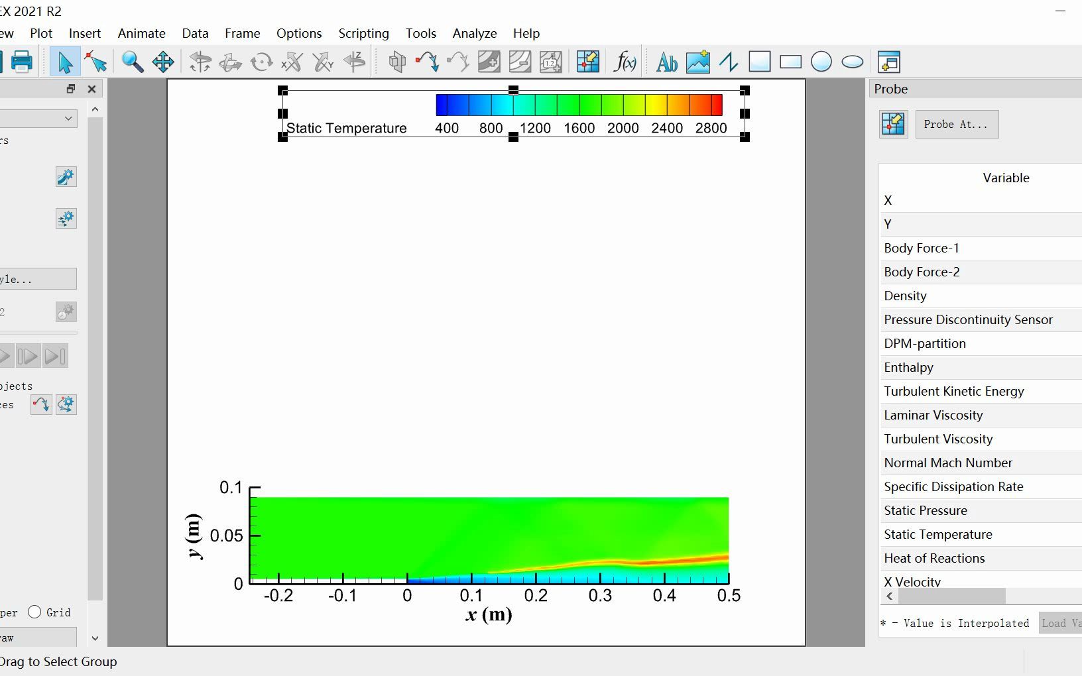Image resolution: width=1082 pixels, height=676 pixels.
Task: Click the create new frame tool
Action: click(x=888, y=62)
